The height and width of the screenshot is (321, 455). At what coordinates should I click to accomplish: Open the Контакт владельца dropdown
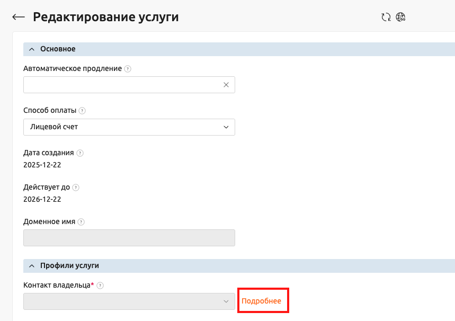click(226, 301)
